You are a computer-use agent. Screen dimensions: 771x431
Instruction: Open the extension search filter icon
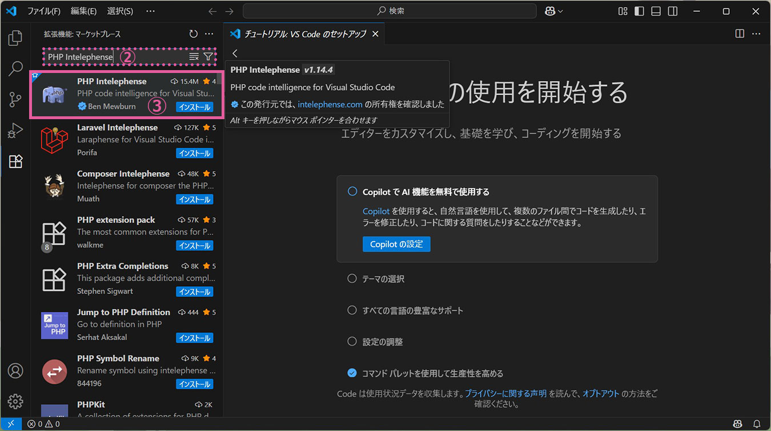(208, 57)
